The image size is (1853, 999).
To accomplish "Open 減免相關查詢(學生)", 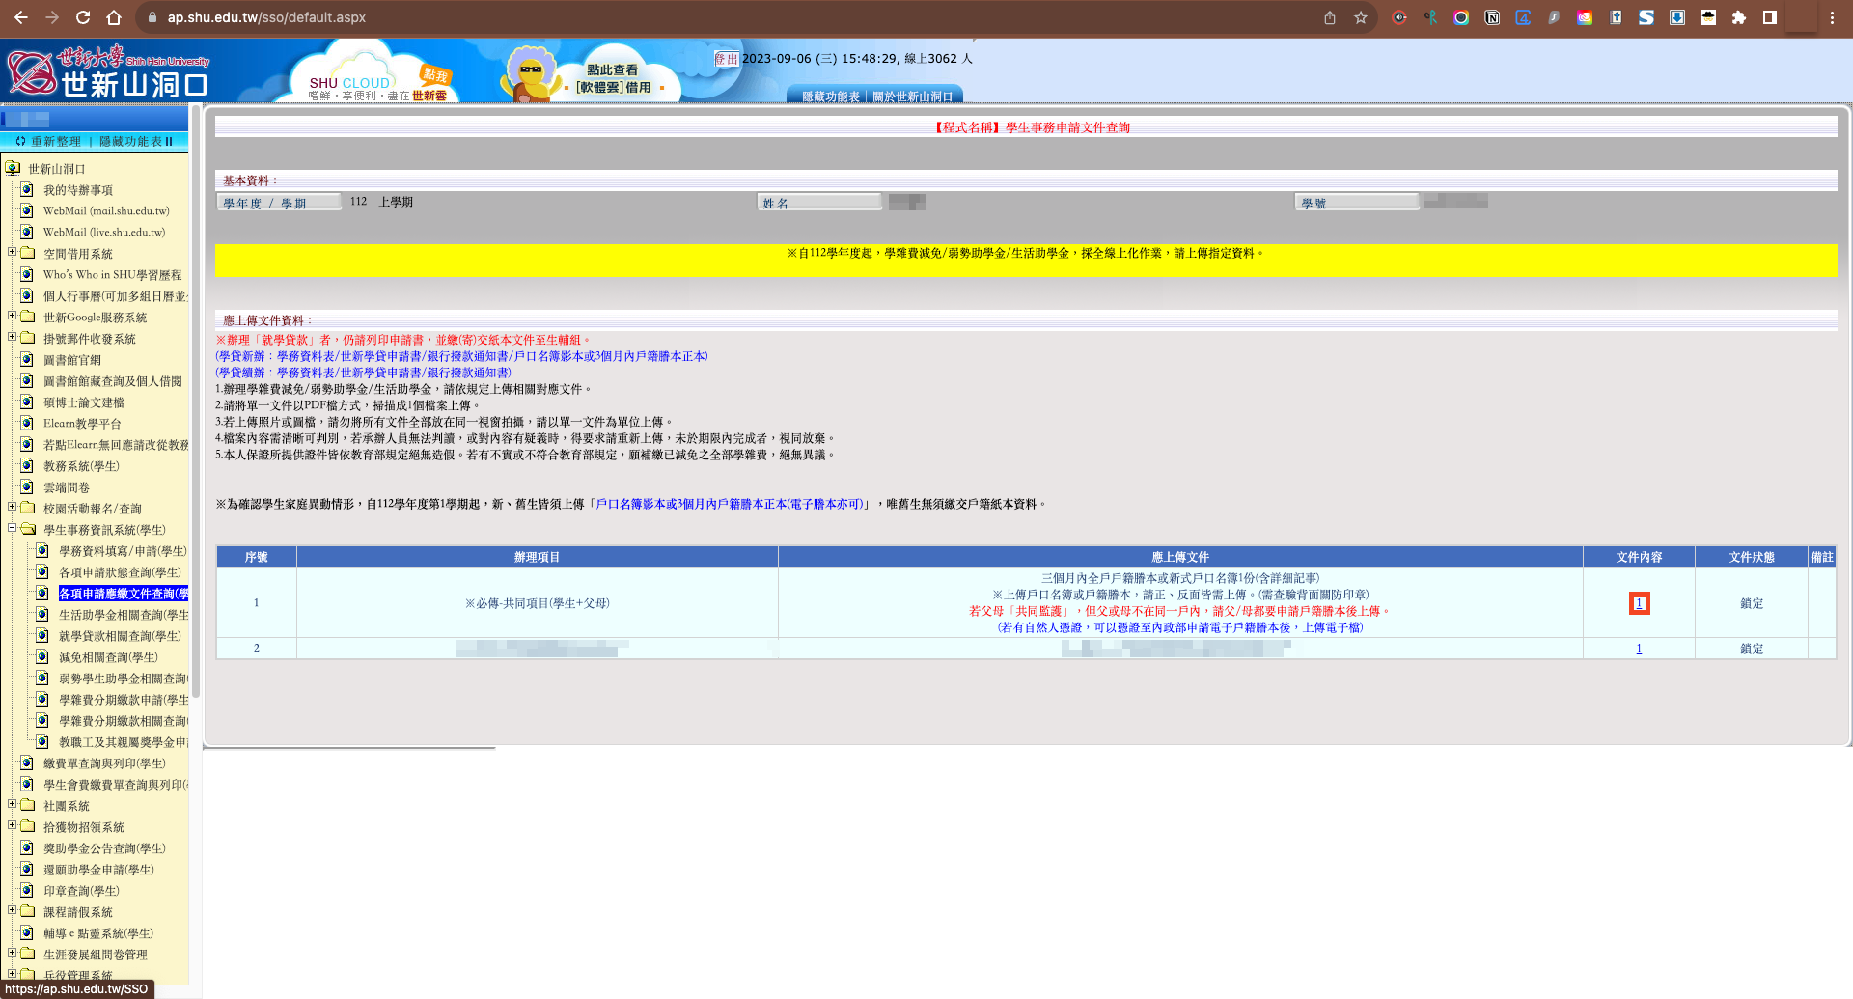I will click(108, 656).
